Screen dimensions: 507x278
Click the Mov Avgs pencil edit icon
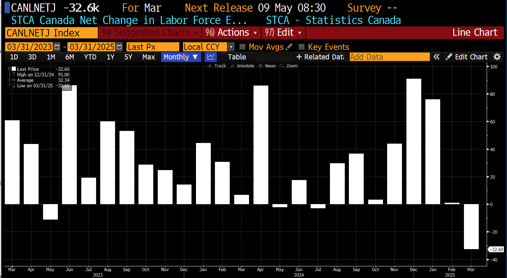289,47
